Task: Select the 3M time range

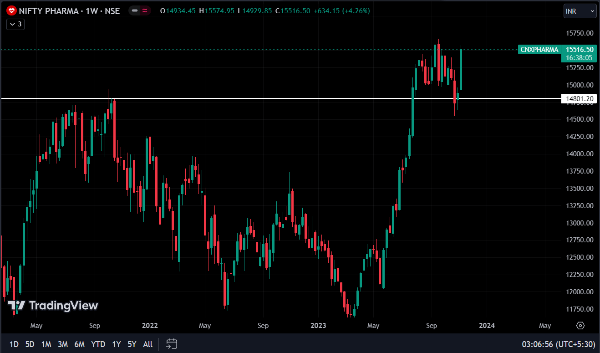Action: [x=63, y=344]
